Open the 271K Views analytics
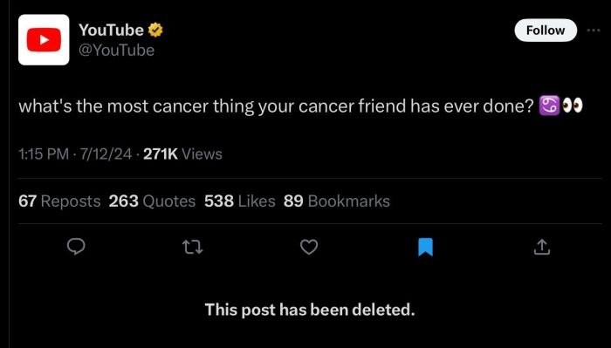The width and height of the screenshot is (611, 348). [182, 154]
